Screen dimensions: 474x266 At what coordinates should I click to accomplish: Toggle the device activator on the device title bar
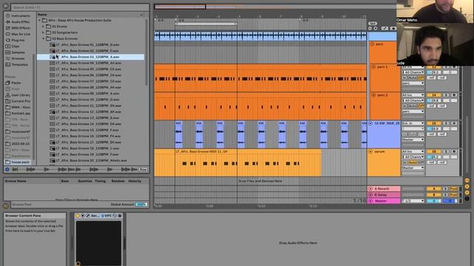(x=78, y=216)
